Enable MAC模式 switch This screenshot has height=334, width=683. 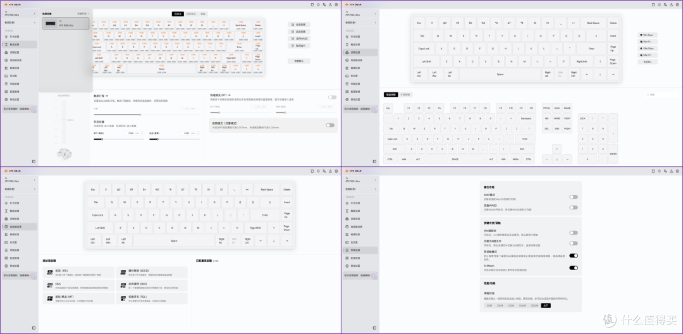click(574, 197)
